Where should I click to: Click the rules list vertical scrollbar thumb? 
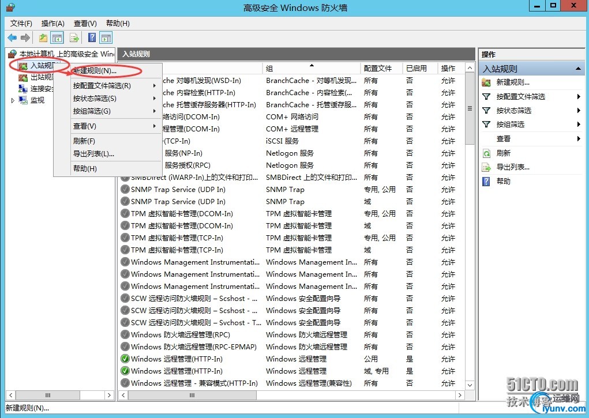[470, 108]
